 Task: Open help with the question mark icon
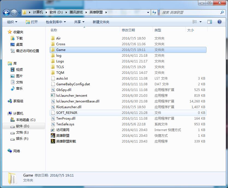(220, 22)
